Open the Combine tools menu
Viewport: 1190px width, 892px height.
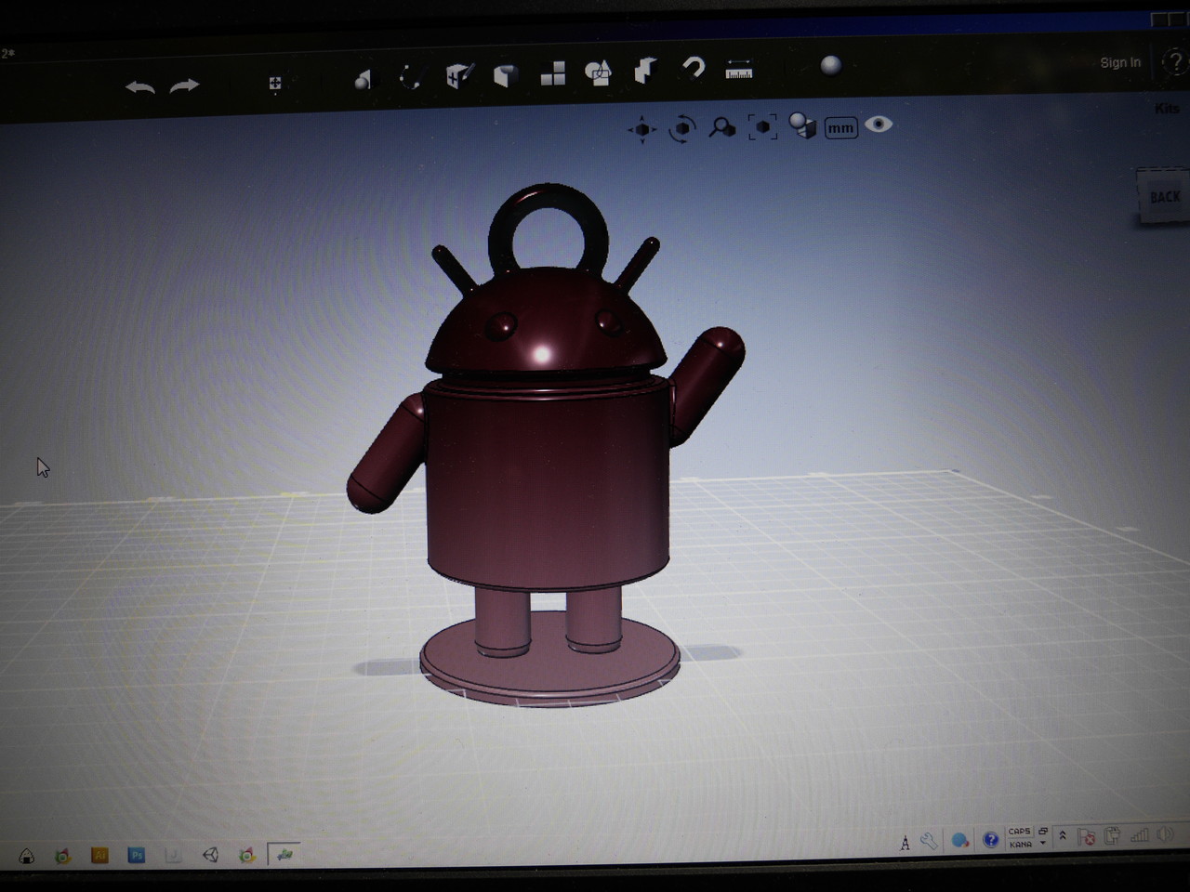click(x=645, y=71)
